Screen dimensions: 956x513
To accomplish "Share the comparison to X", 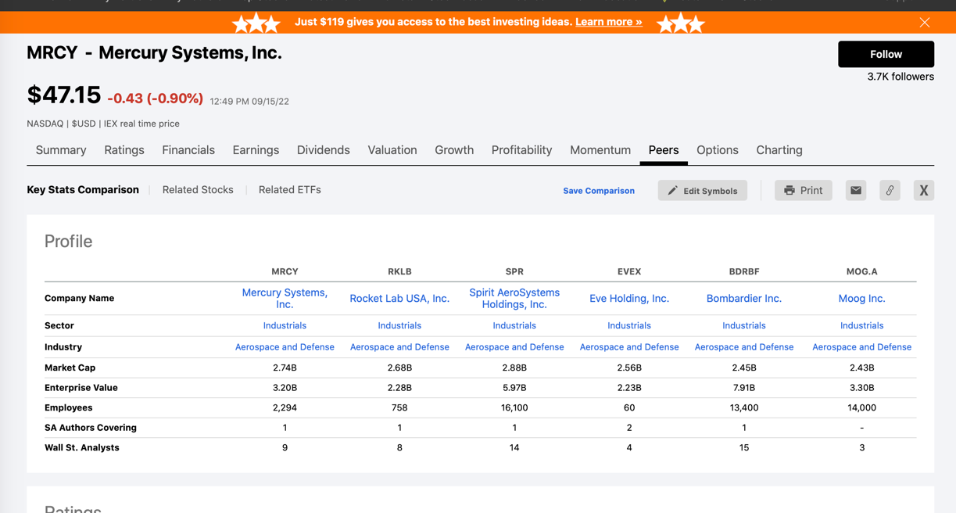I will tap(923, 190).
